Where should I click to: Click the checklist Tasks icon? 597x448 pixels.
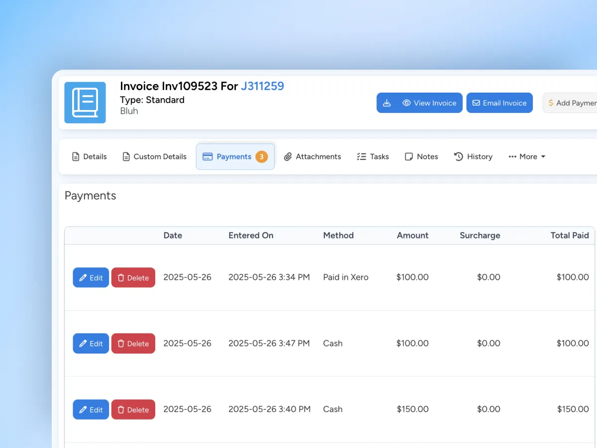362,157
